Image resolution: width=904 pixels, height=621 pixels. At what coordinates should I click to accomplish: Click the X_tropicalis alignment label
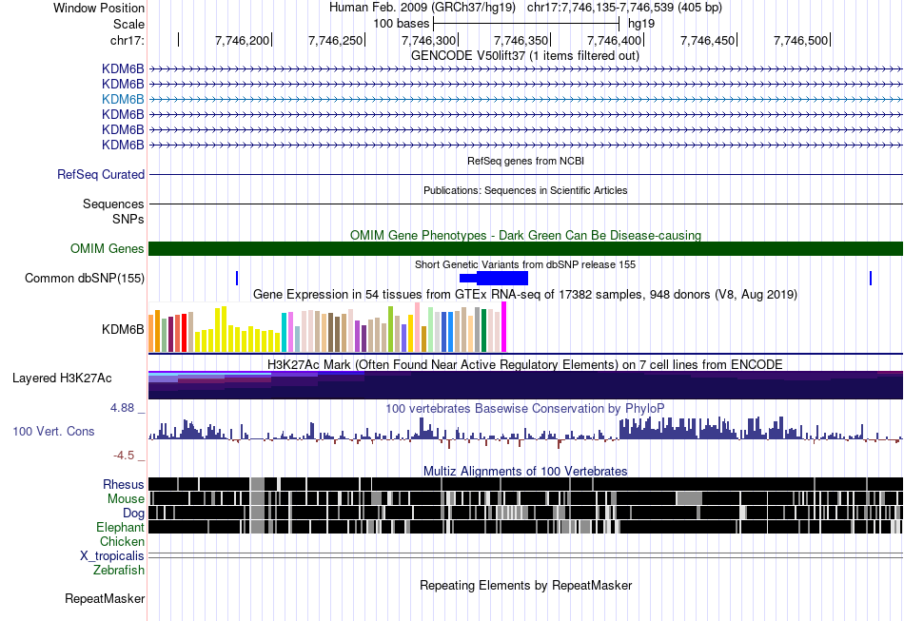click(x=112, y=556)
